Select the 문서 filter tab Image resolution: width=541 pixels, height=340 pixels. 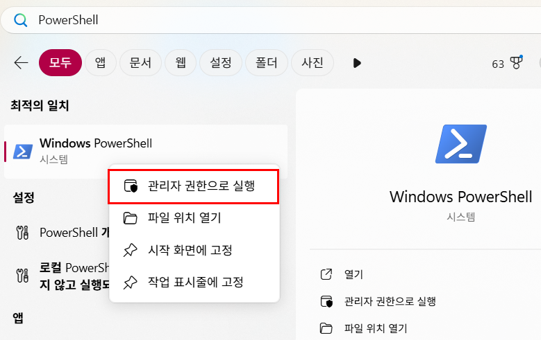coord(140,62)
